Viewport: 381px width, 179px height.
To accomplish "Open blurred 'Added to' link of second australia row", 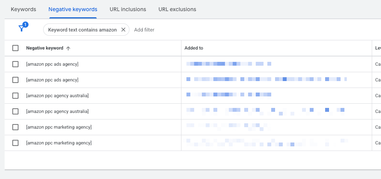I will (x=265, y=111).
